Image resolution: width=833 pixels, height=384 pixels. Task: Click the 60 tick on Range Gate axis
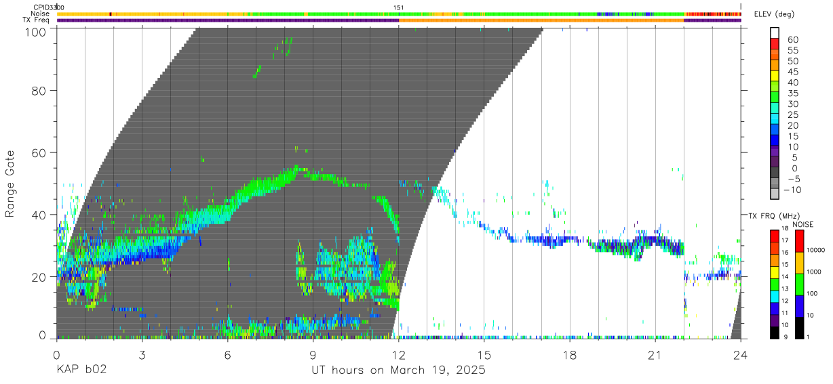39,152
